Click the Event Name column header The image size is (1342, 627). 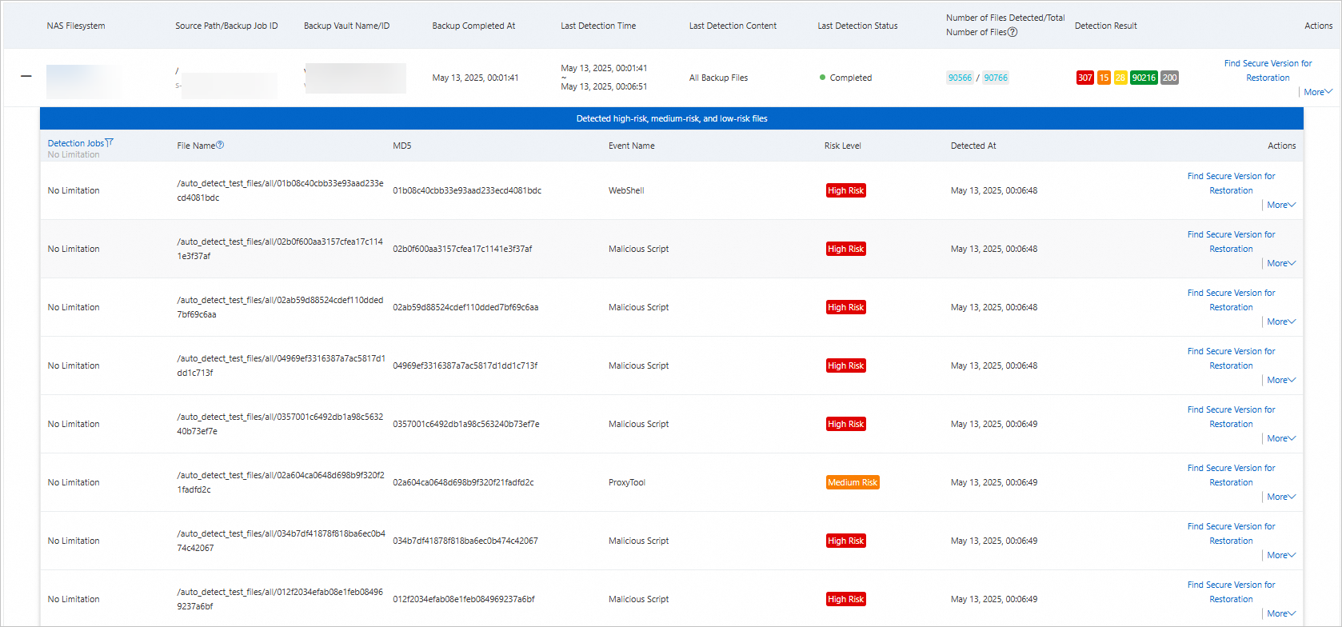(632, 146)
